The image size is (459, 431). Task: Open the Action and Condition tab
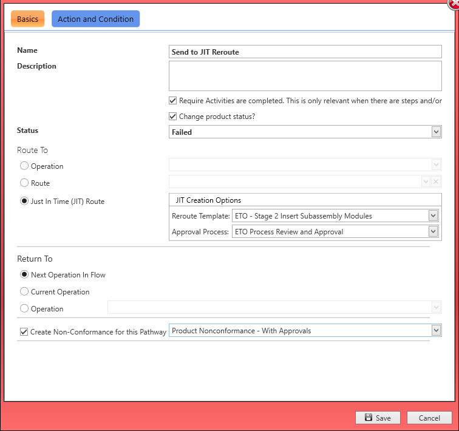[96, 19]
